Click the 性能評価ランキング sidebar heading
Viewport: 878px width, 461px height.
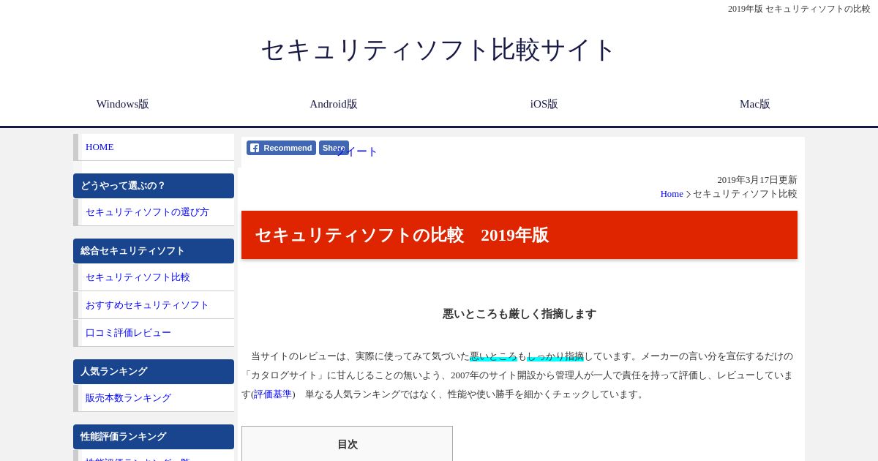click(154, 437)
